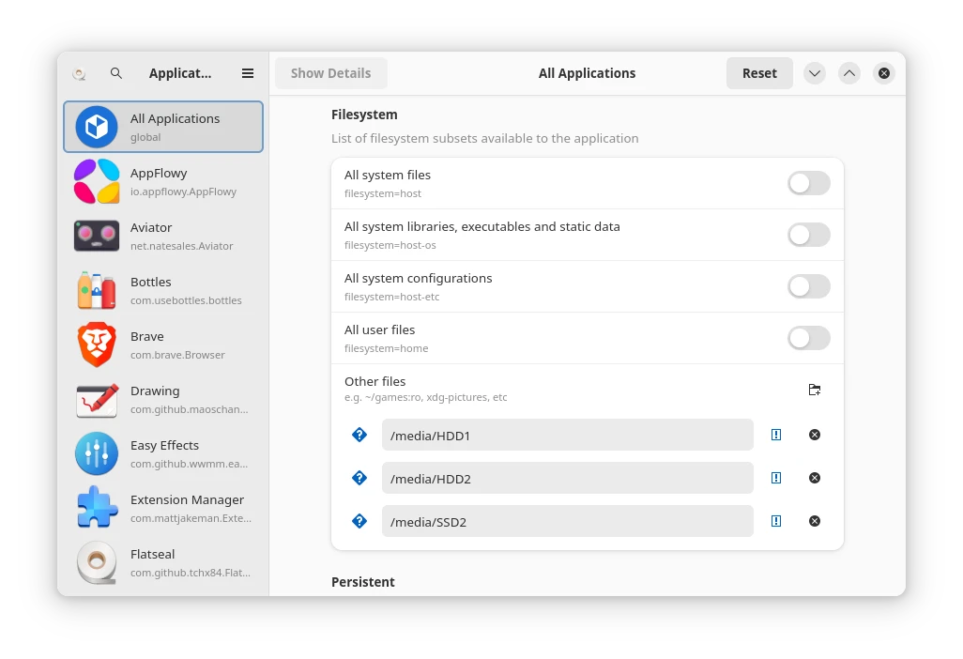The height and width of the screenshot is (659, 963).
Task: Click the Show Details button
Action: click(x=330, y=73)
